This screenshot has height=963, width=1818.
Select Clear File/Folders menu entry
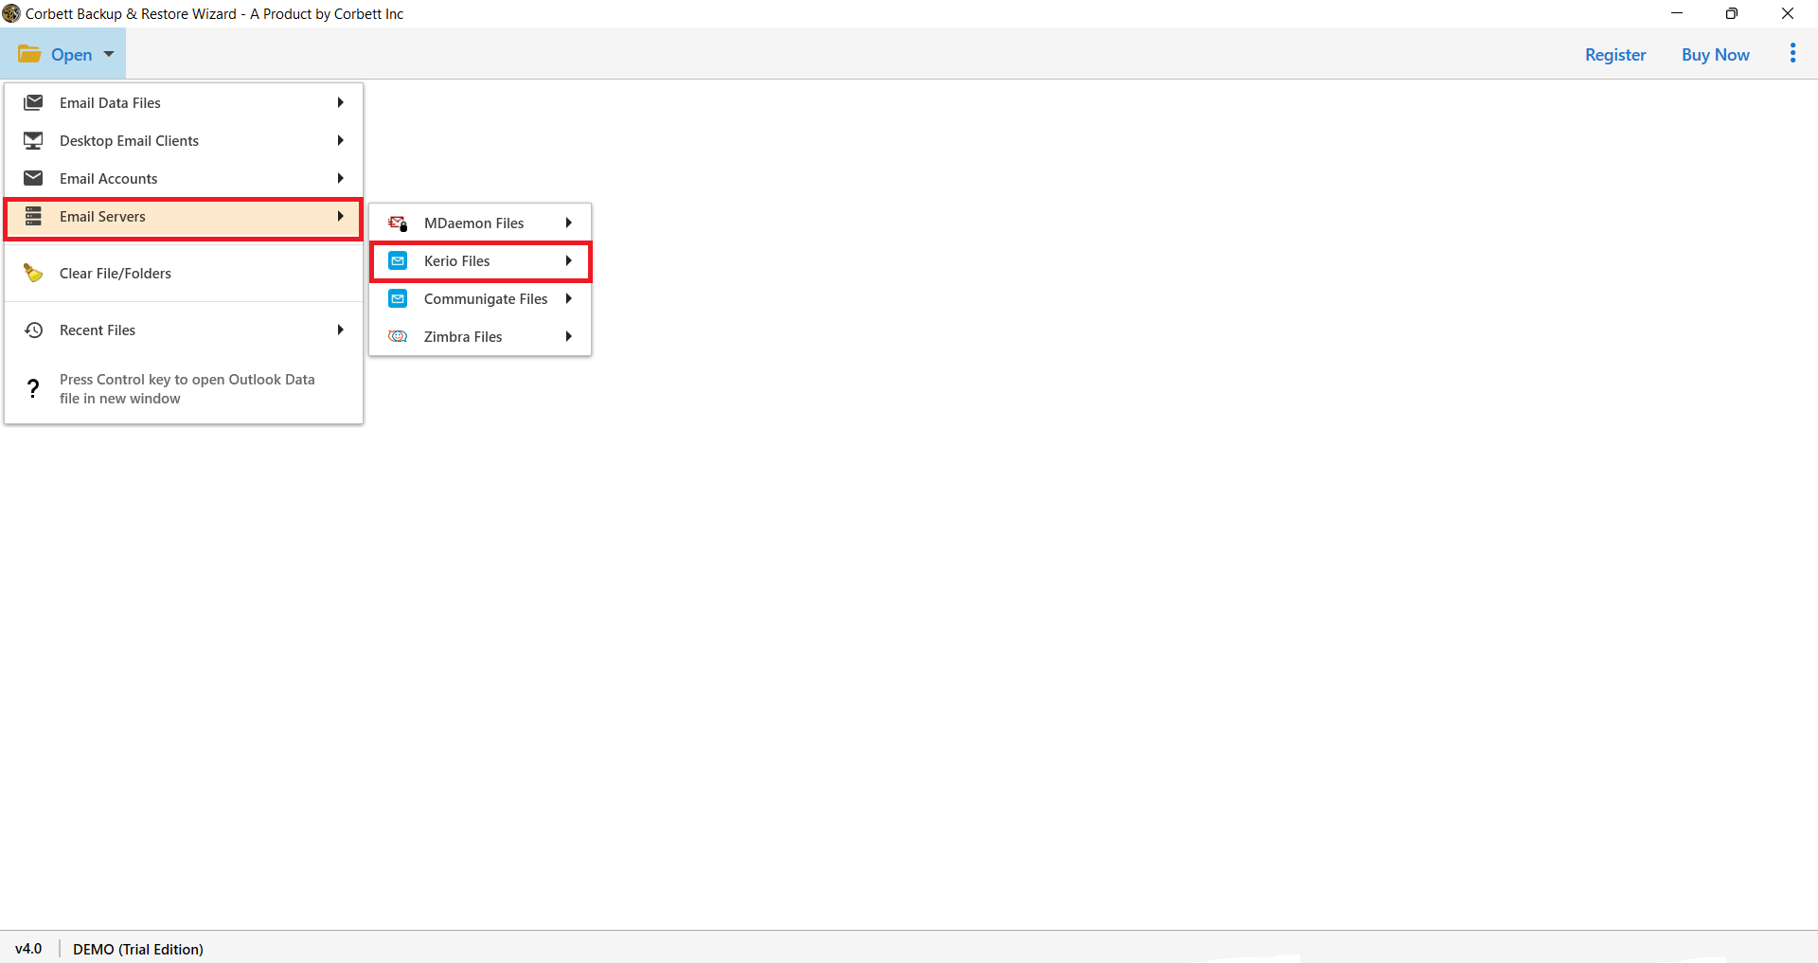[x=184, y=273]
